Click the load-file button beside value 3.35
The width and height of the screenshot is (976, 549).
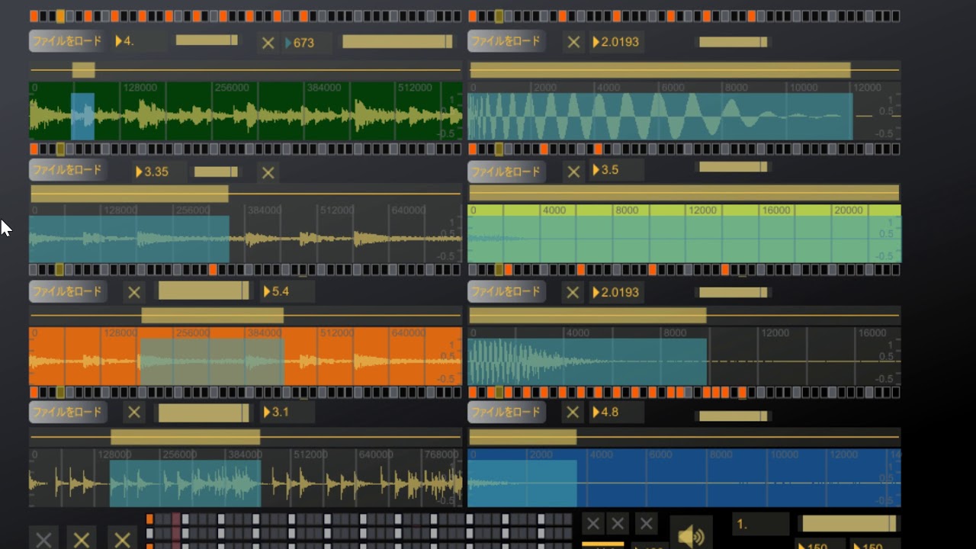point(67,170)
